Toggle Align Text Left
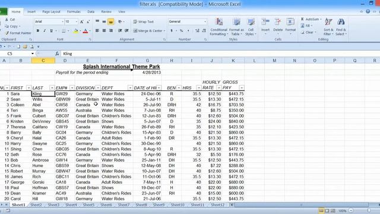 click(x=97, y=30)
